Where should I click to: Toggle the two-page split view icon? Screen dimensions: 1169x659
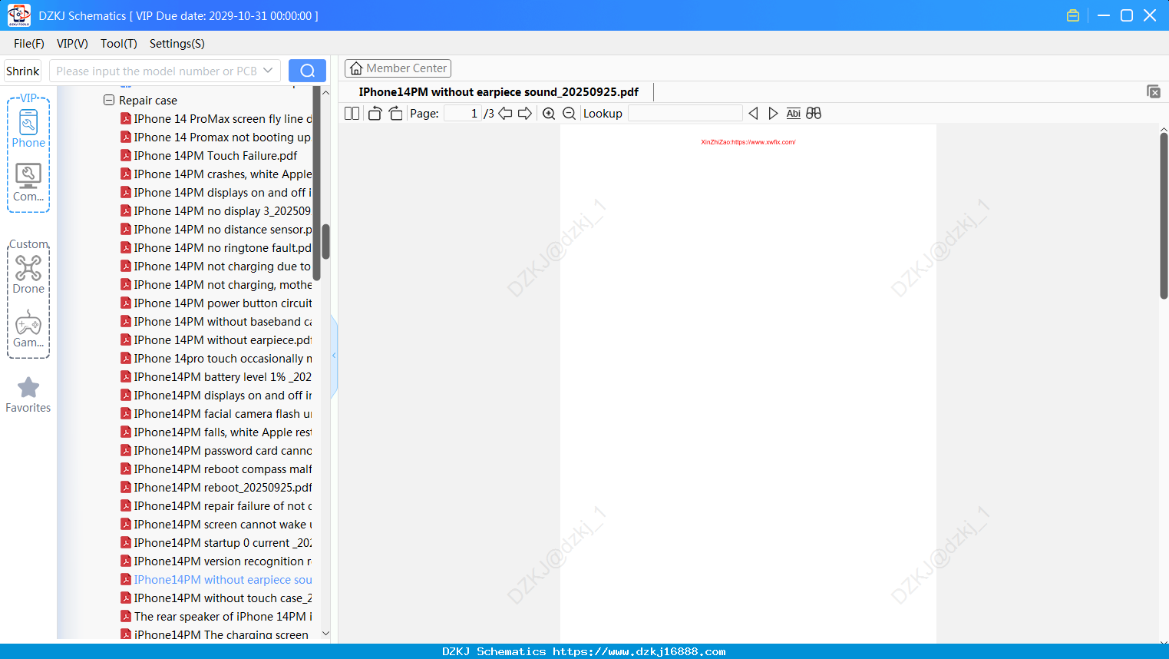click(x=352, y=114)
